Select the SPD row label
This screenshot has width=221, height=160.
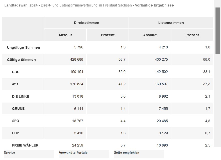point(16,121)
